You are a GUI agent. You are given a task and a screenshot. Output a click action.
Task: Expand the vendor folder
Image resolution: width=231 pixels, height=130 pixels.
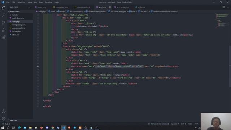click(15, 15)
